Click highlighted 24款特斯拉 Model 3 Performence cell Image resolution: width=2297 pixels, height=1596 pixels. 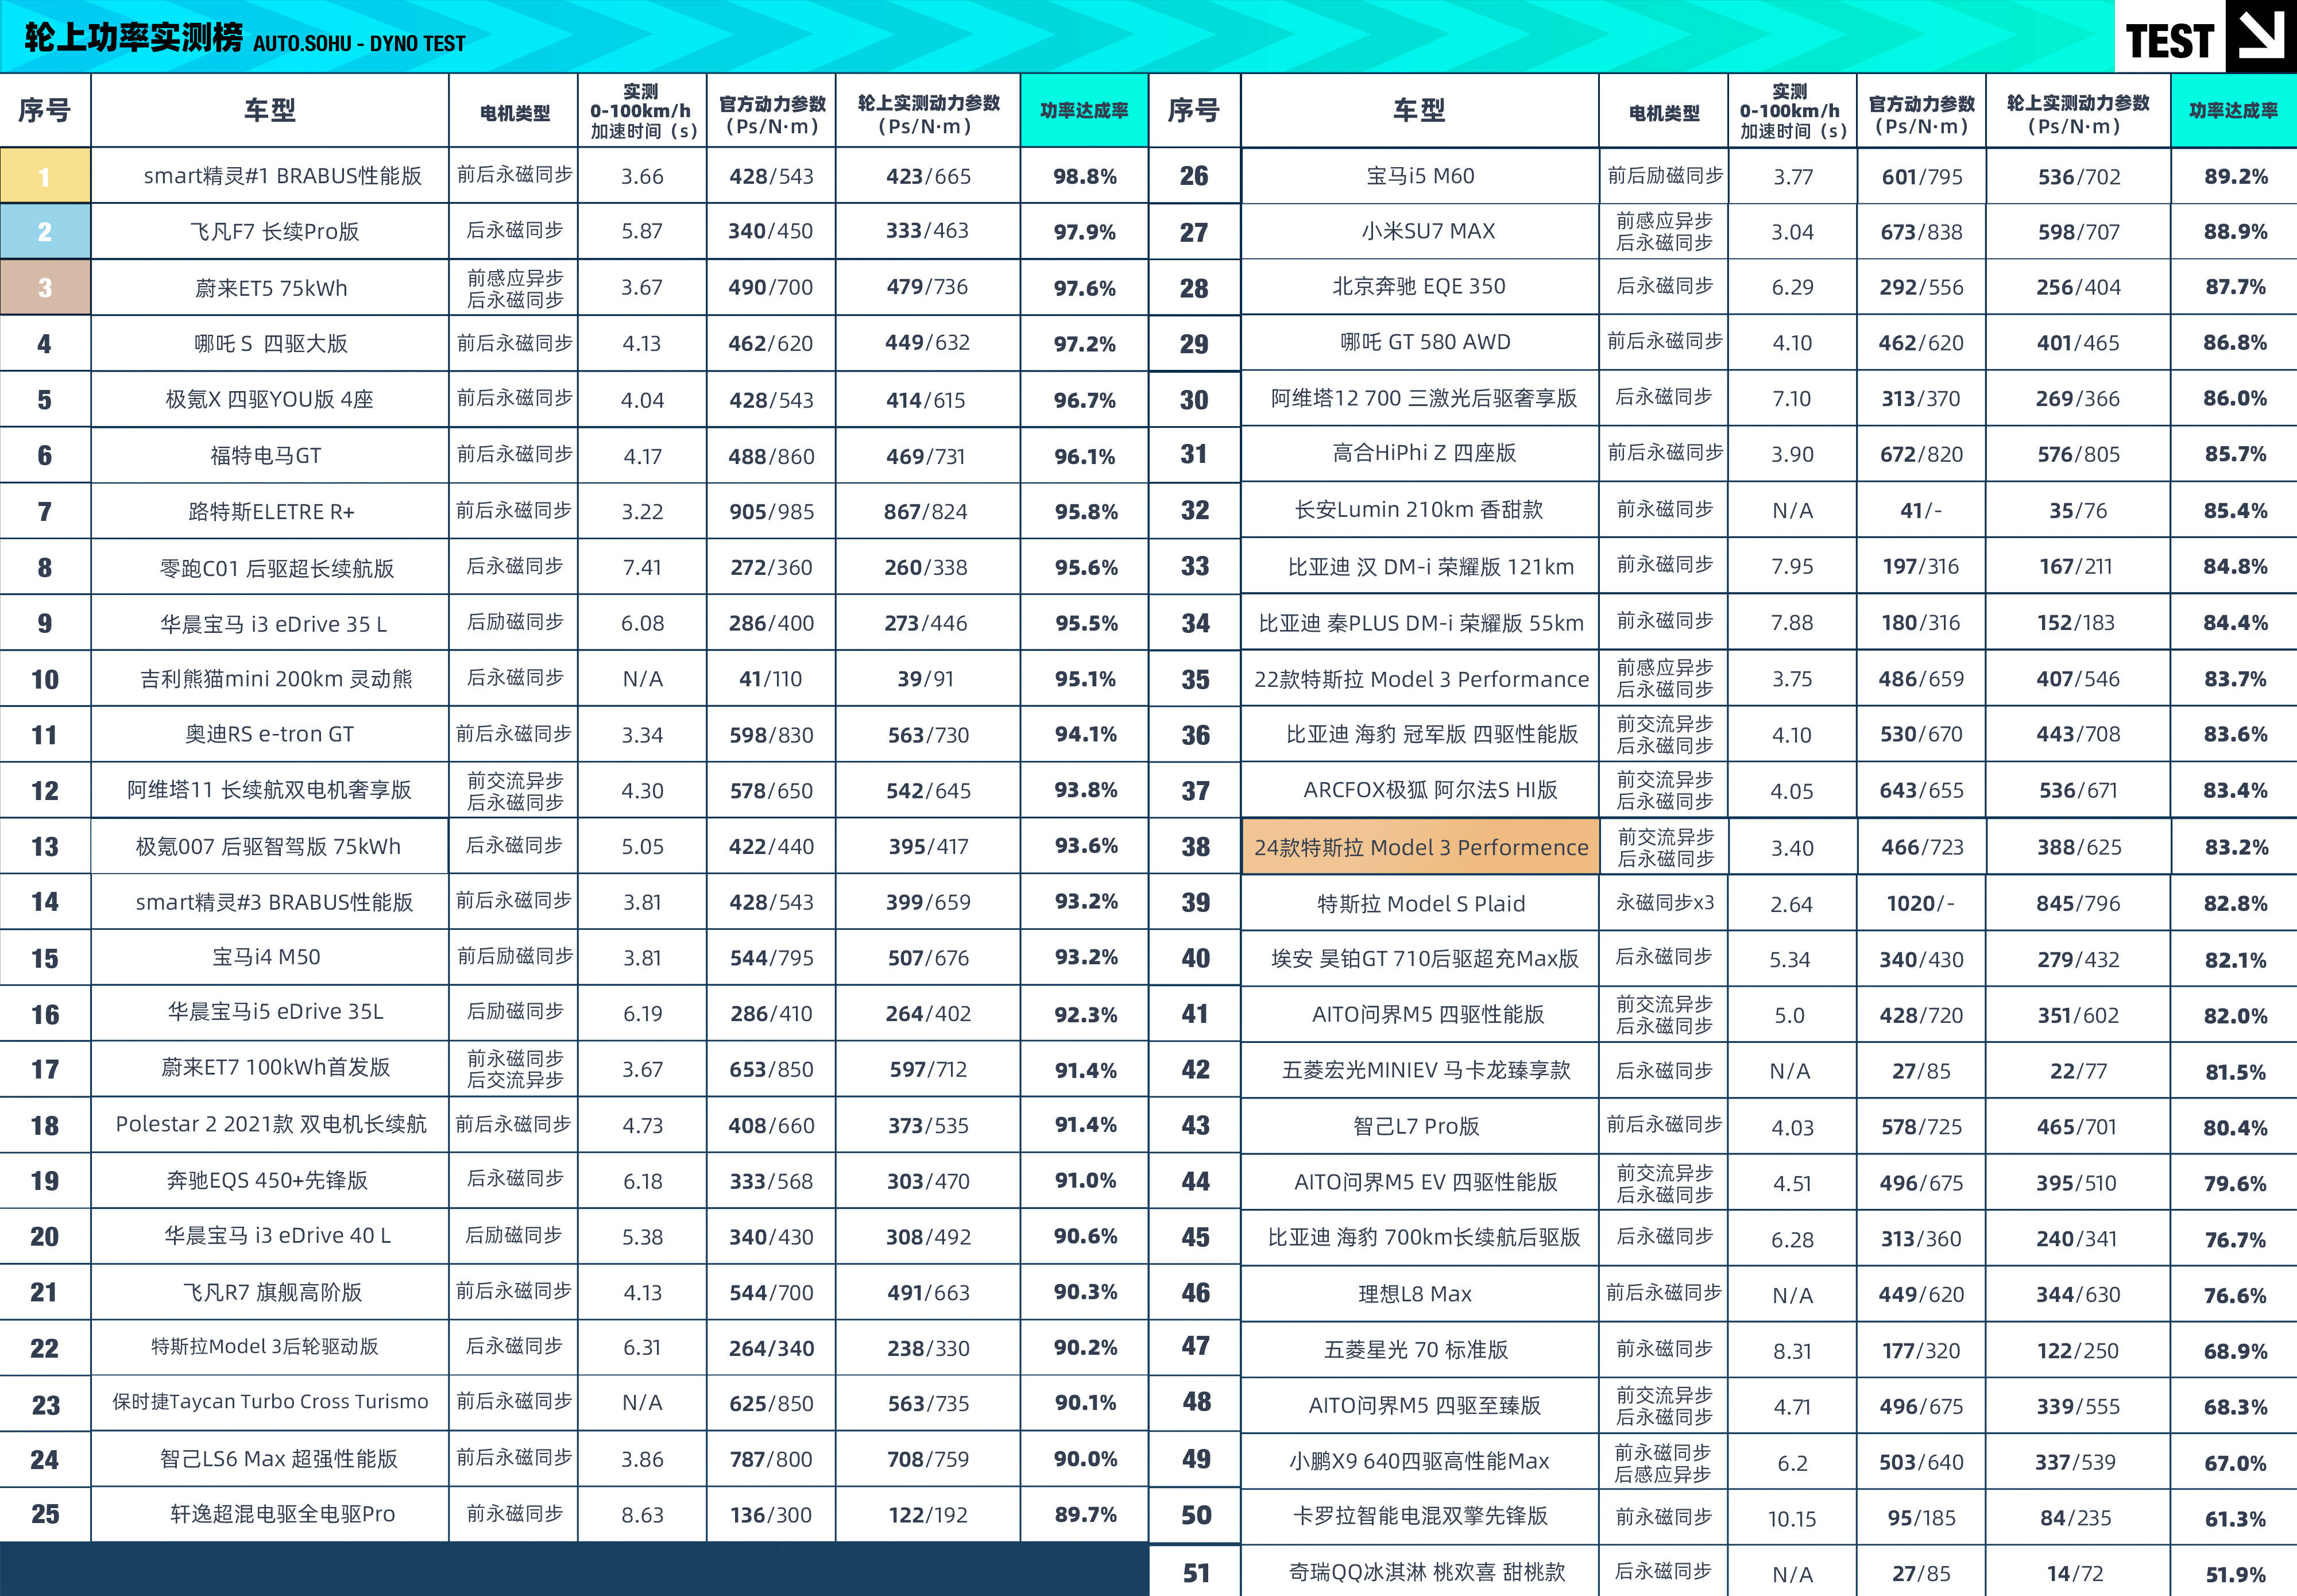[x=1421, y=847]
